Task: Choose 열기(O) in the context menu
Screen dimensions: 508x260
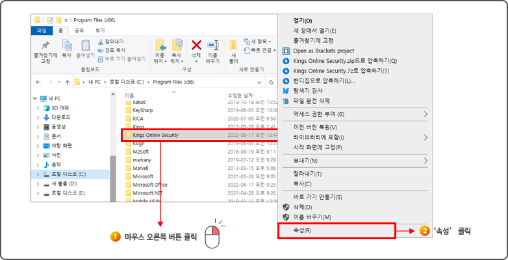Action: click(x=303, y=21)
